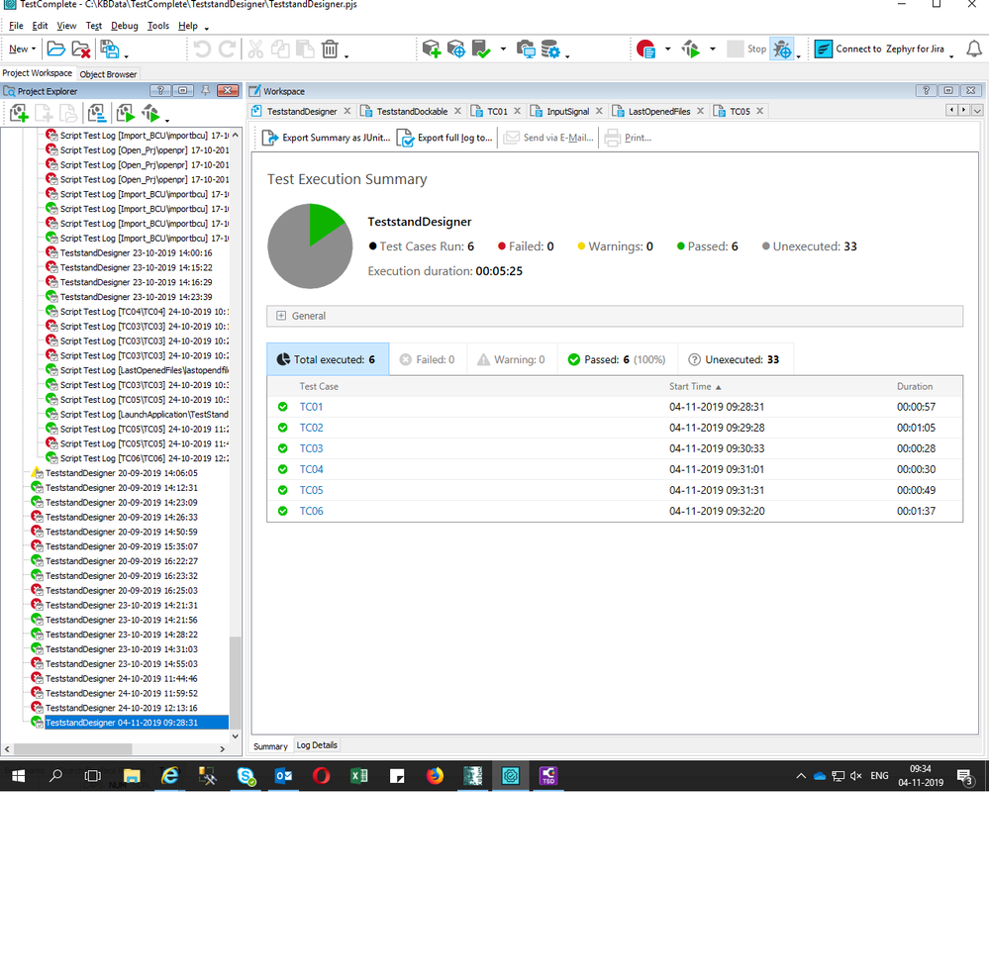This screenshot has height=977, width=989.
Task: Open the TC04 test case link
Action: tap(311, 469)
